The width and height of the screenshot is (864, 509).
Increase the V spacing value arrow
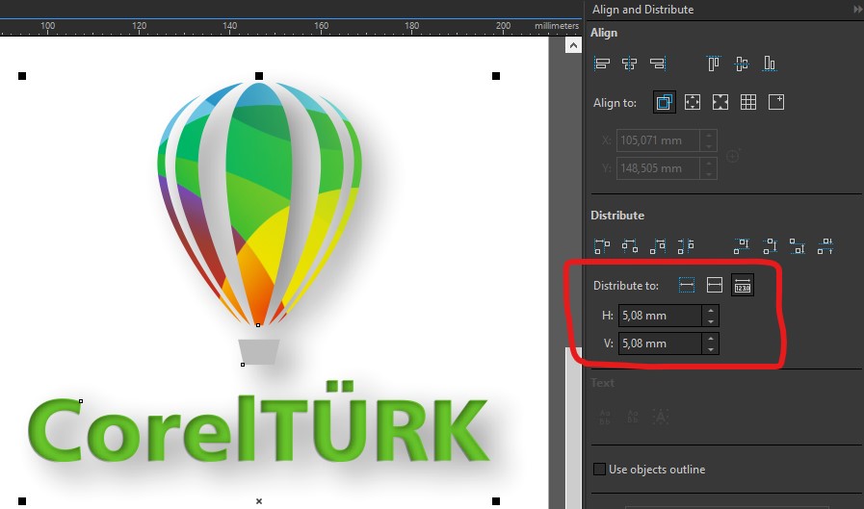(711, 339)
